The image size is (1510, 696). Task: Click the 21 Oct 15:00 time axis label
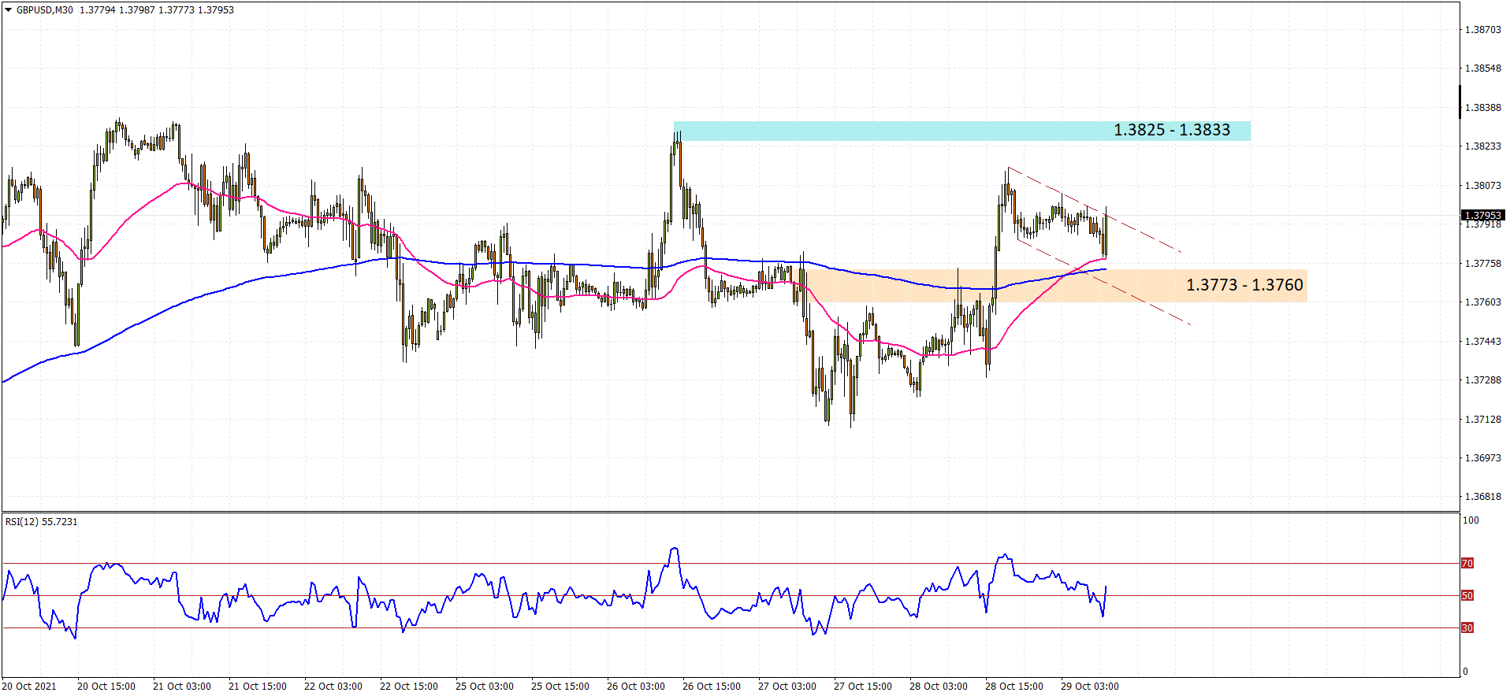pyautogui.click(x=258, y=687)
